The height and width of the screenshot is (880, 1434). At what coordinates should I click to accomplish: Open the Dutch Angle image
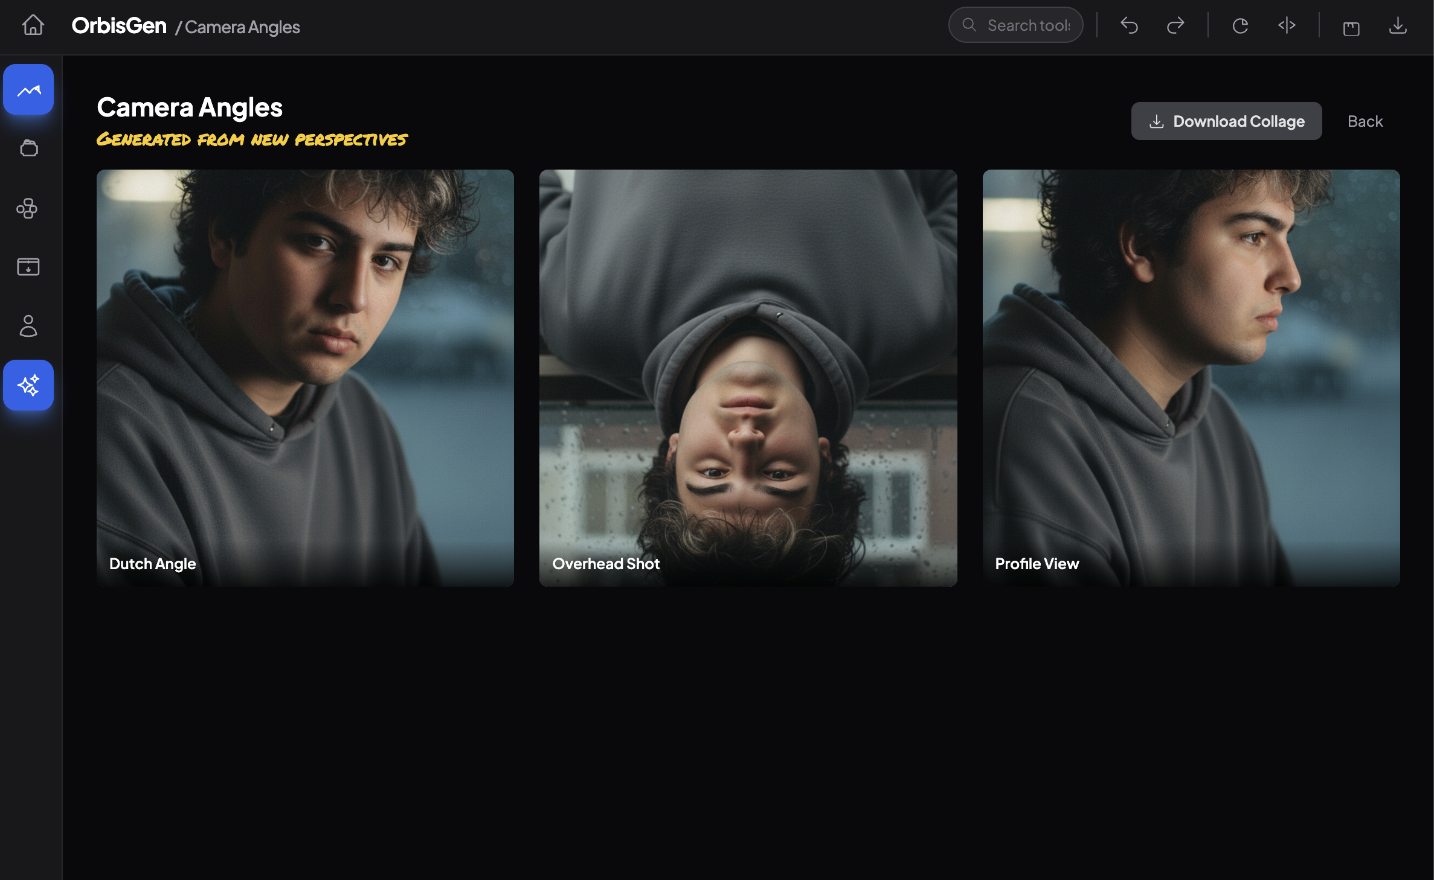tap(305, 378)
